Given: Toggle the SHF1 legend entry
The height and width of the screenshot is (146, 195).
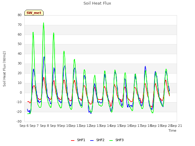Looking at the screenshot, I should [x=78, y=140].
